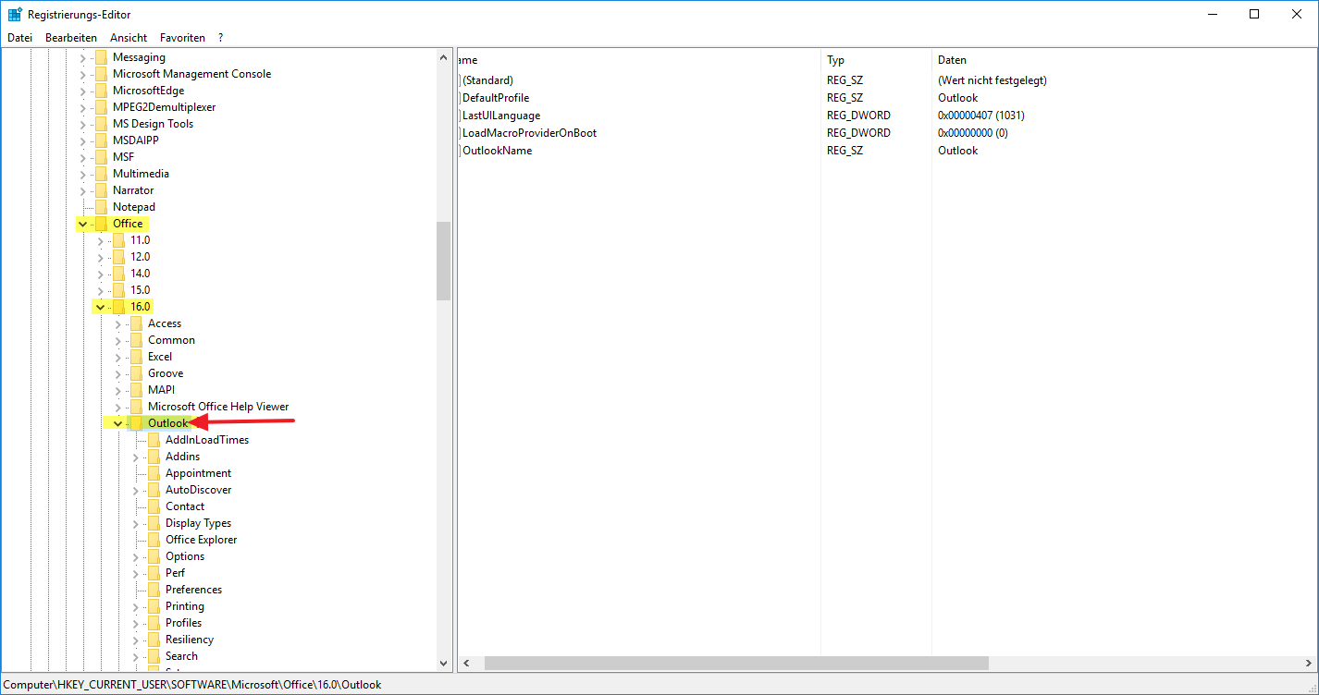Select the Multimedia key
This screenshot has width=1319, height=695.
(141, 174)
